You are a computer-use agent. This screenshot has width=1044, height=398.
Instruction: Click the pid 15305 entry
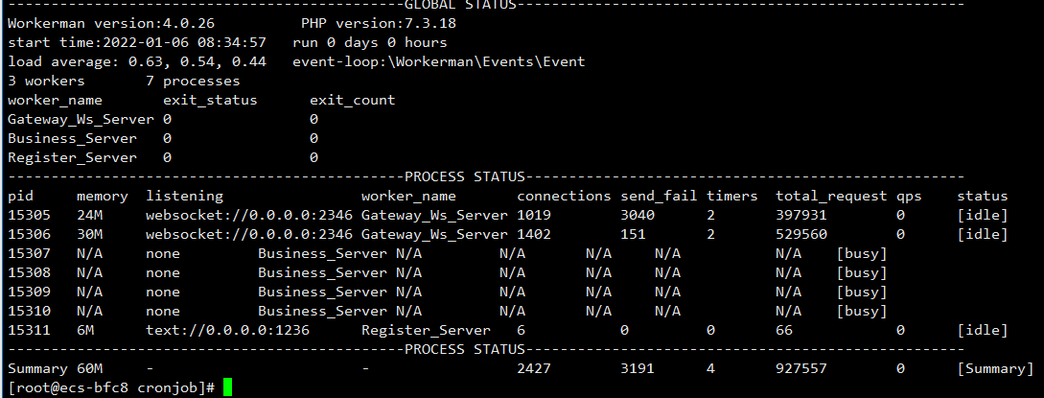30,215
